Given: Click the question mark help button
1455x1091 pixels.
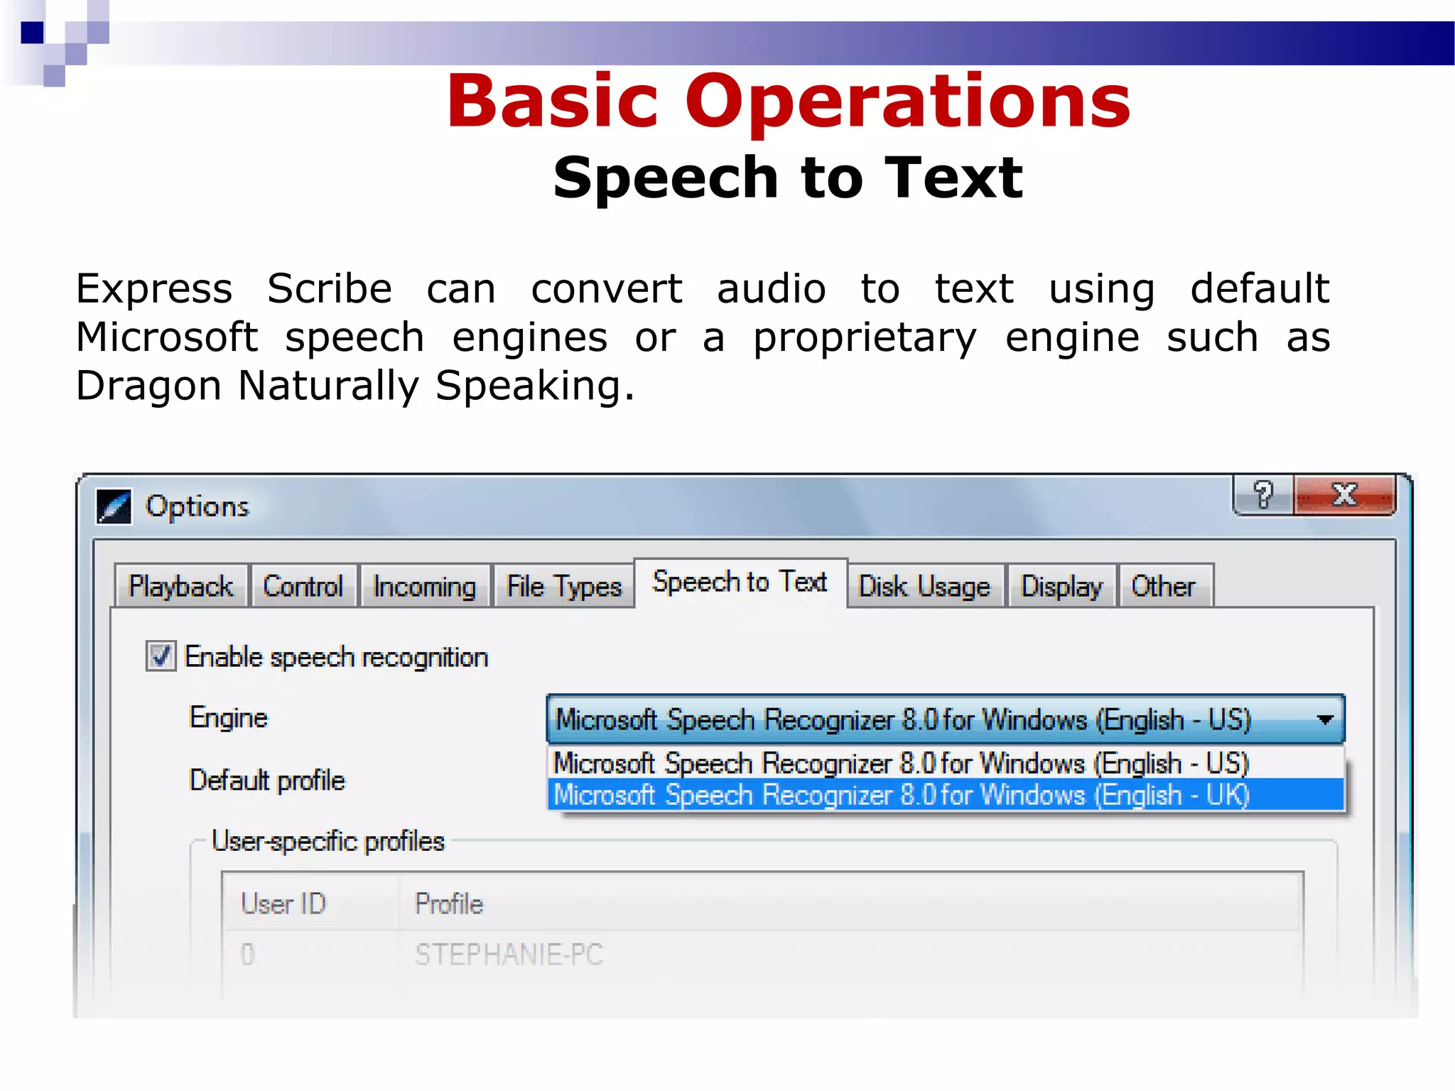Looking at the screenshot, I should point(1263,494).
